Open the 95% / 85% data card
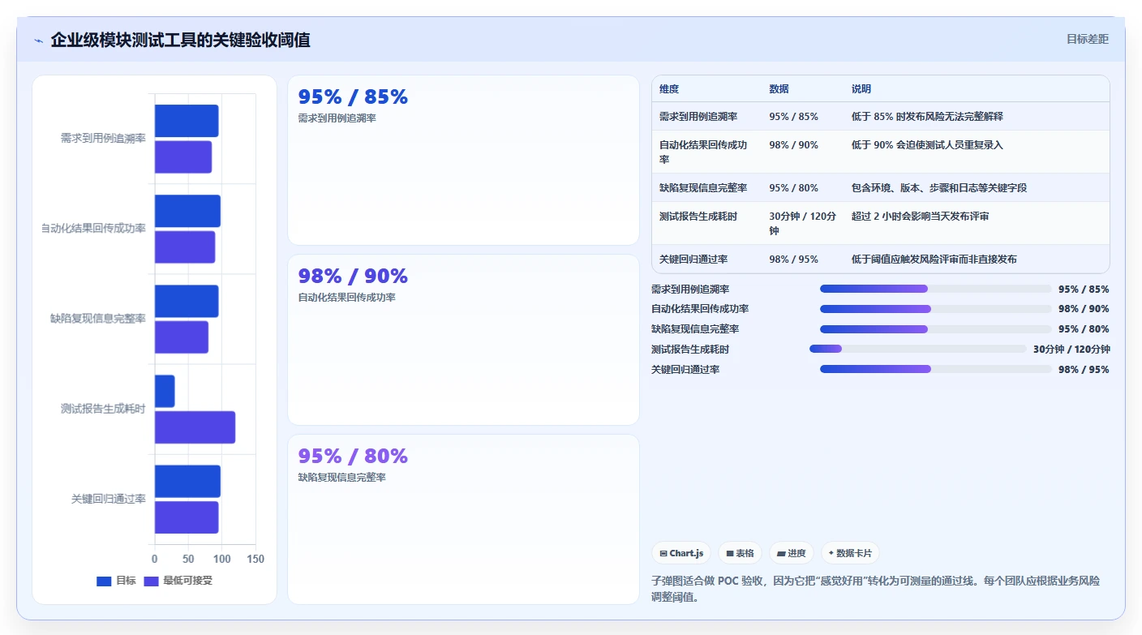 point(463,161)
